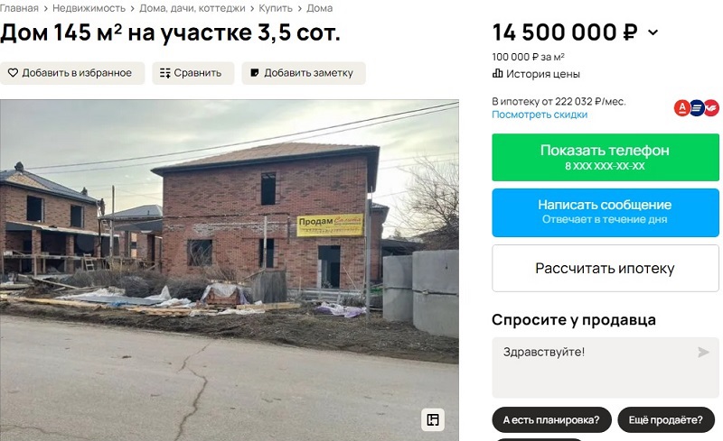Click the bar chart icon by История цены
This screenshot has width=723, height=441.
point(498,73)
